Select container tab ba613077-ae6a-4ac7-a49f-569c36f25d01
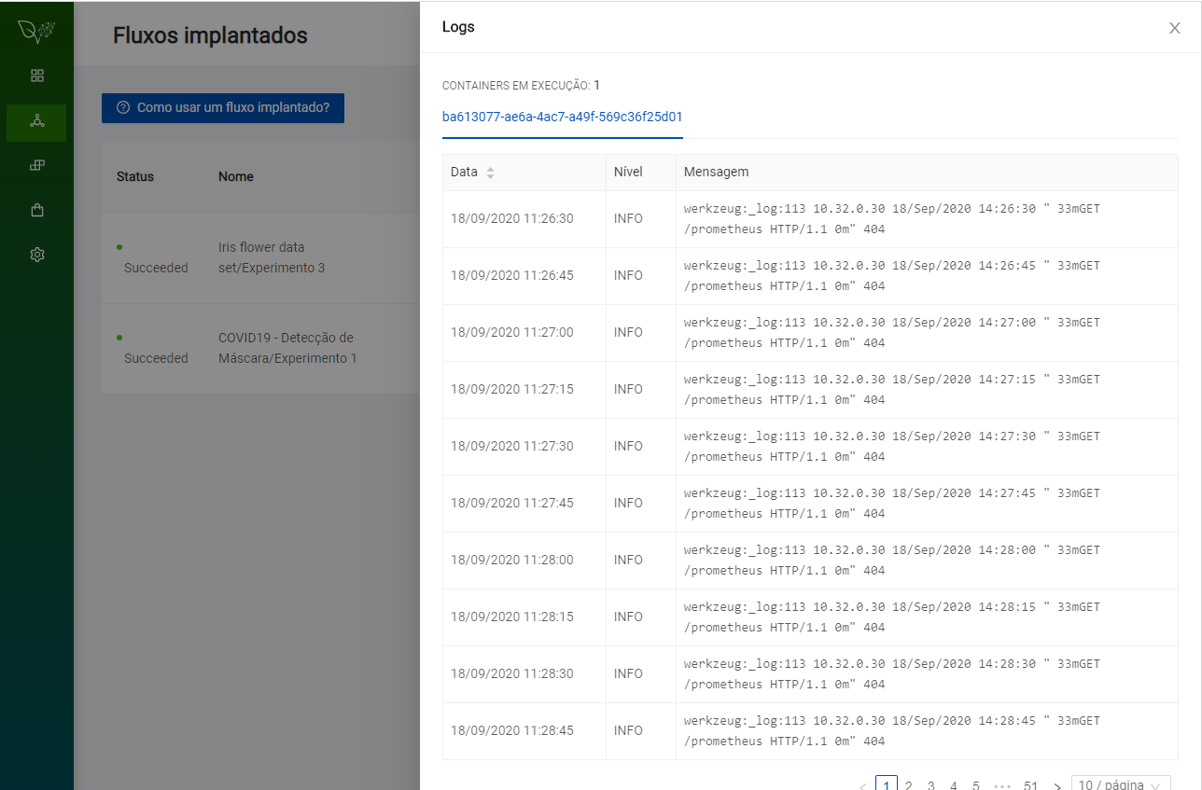The width and height of the screenshot is (1202, 790). 563,118
